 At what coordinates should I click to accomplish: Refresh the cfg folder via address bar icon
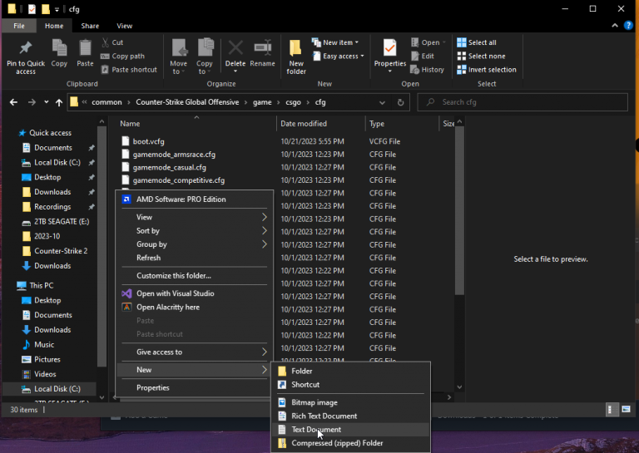(401, 102)
